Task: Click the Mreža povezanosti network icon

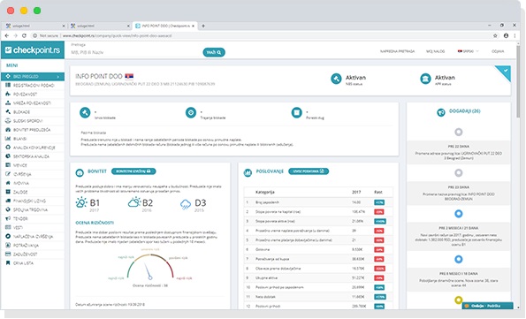Action: click(8, 103)
